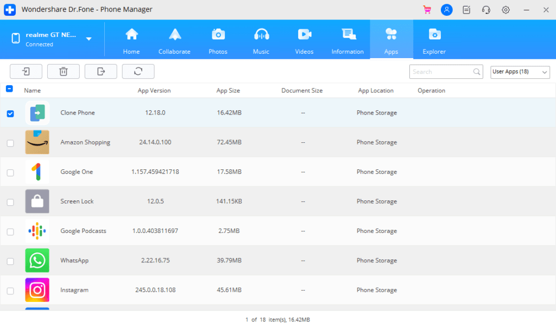Screen dimensions: 556x328
Task: Check the Amazon Shopping checkbox
Action: click(10, 143)
